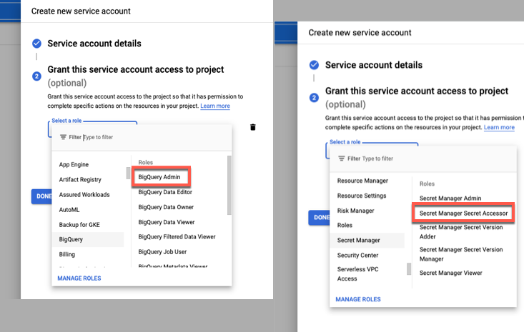Click left Service account details heading

[94, 44]
